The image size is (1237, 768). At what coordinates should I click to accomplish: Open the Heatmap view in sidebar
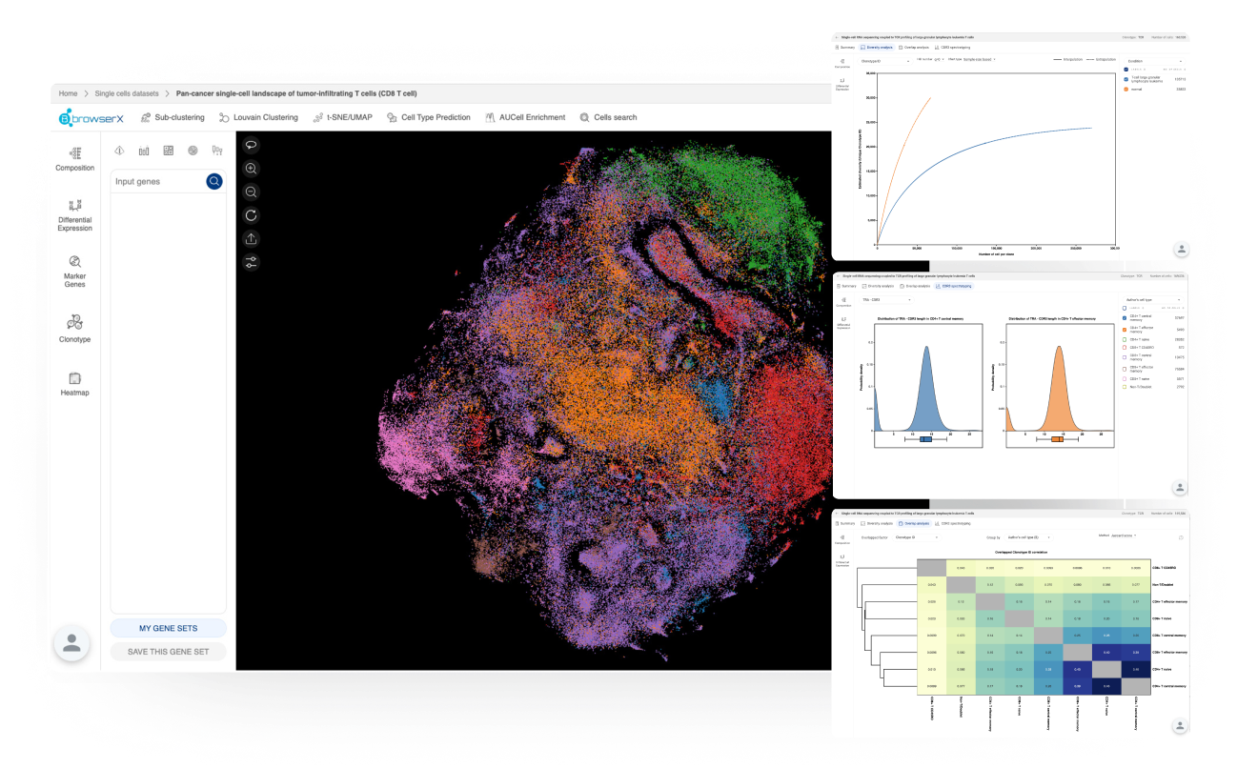click(x=75, y=383)
